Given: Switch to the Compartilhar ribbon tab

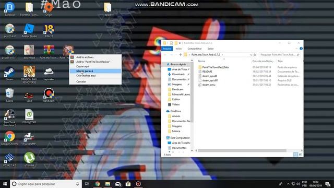Looking at the screenshot, I should point(195,49).
